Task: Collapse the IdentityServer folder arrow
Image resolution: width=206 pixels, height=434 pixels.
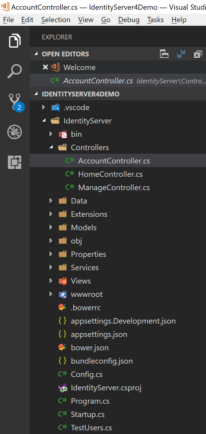Action: [44, 121]
